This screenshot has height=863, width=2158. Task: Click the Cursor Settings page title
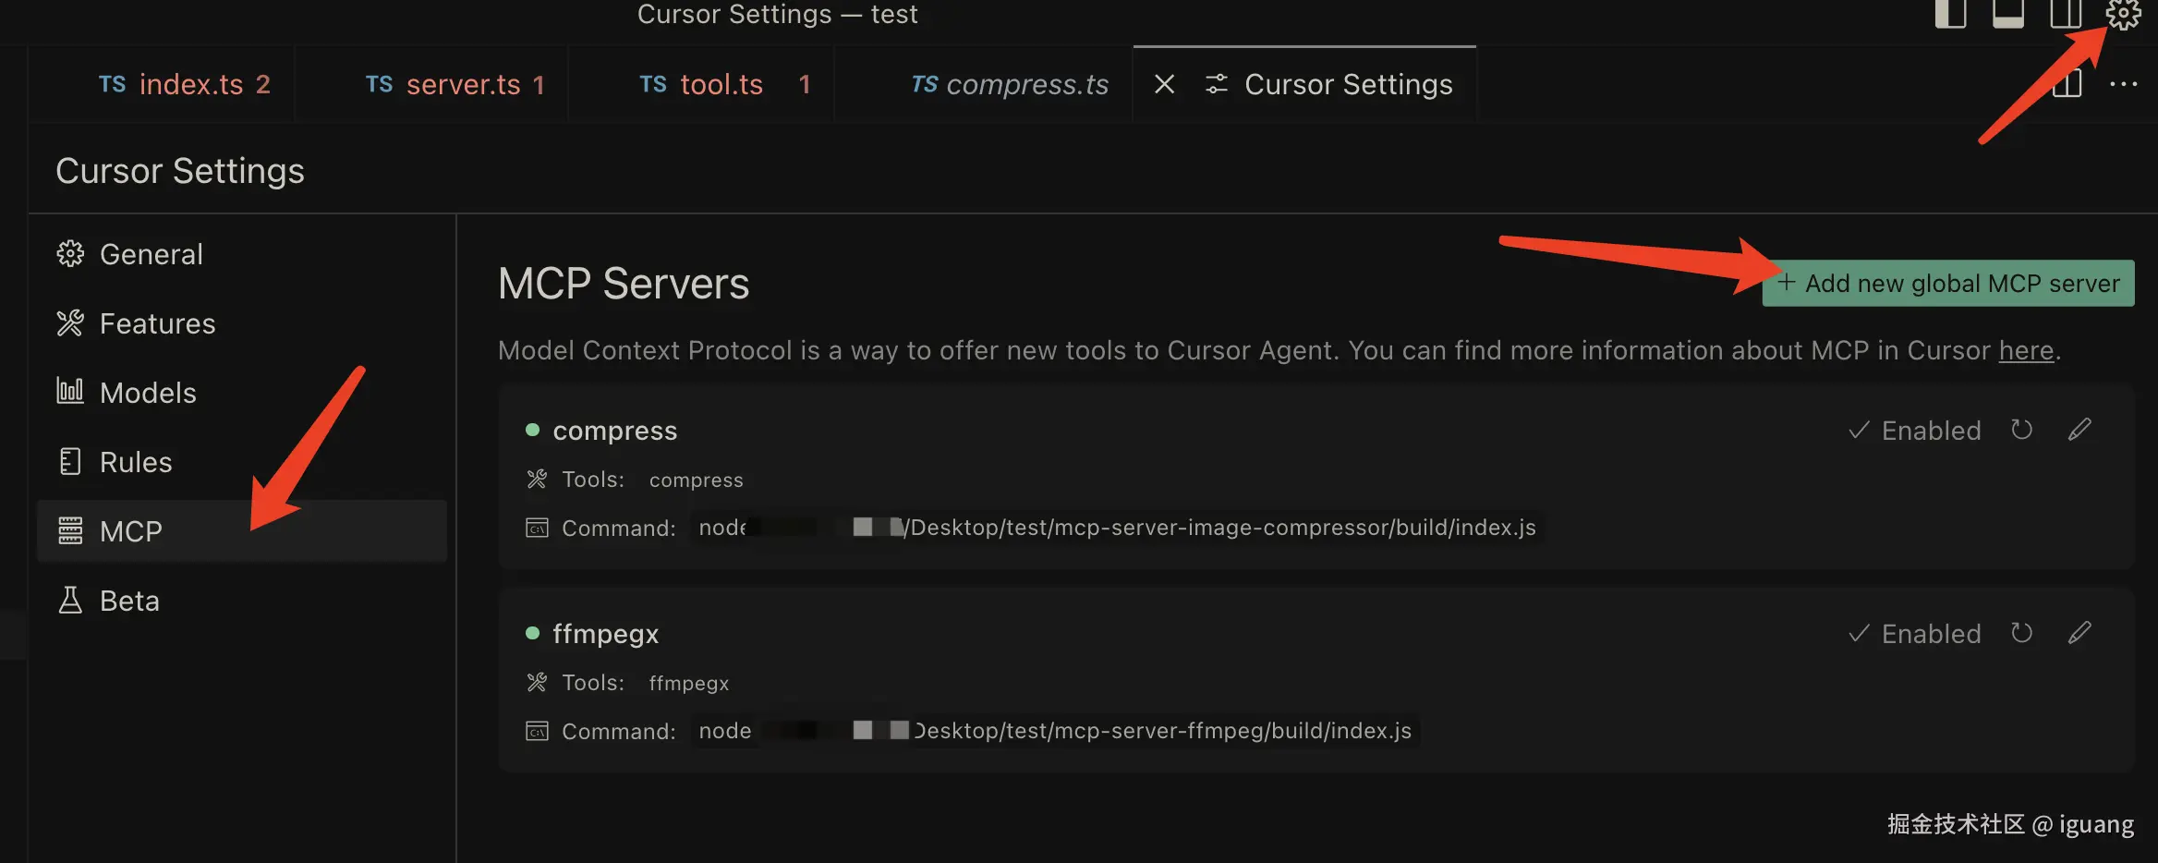pyautogui.click(x=180, y=171)
